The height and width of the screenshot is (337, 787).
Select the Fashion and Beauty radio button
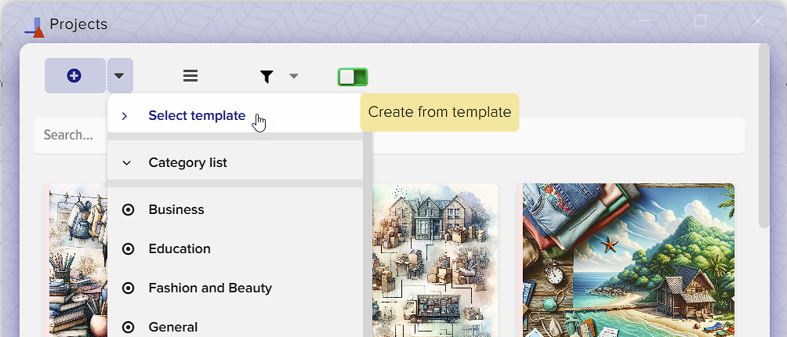129,288
